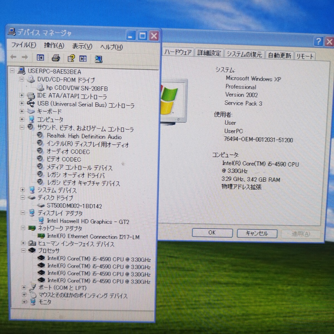Minimize the Device Manager window

(x=131, y=35)
